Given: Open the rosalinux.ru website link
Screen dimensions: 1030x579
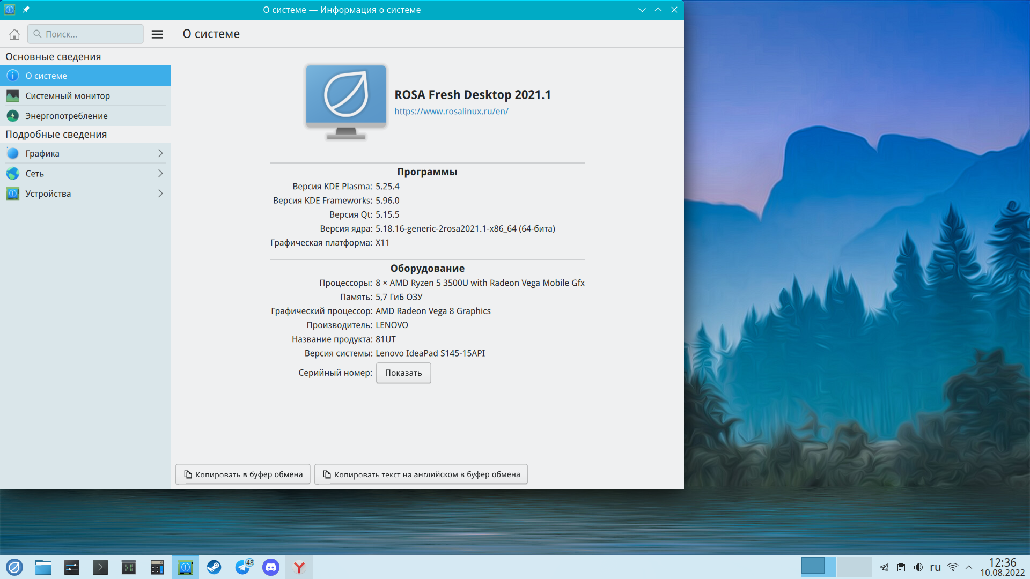Looking at the screenshot, I should (451, 111).
